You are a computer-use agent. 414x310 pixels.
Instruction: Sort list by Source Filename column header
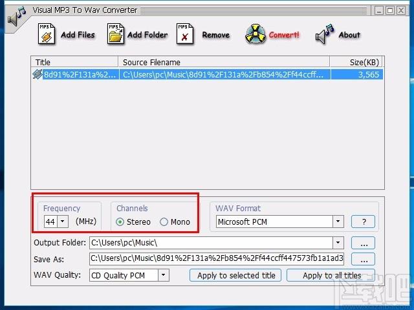tap(224, 62)
